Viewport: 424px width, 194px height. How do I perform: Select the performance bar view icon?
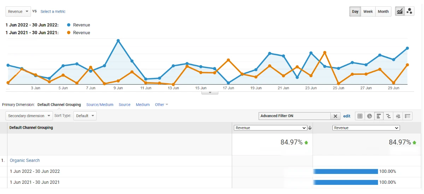(379, 116)
